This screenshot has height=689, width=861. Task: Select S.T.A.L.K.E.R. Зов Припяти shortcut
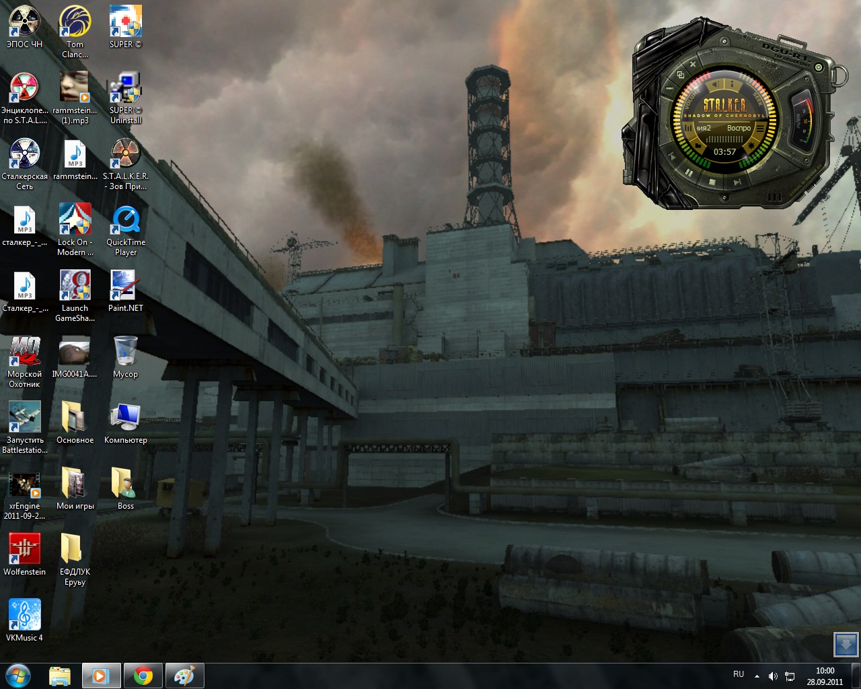125,164
